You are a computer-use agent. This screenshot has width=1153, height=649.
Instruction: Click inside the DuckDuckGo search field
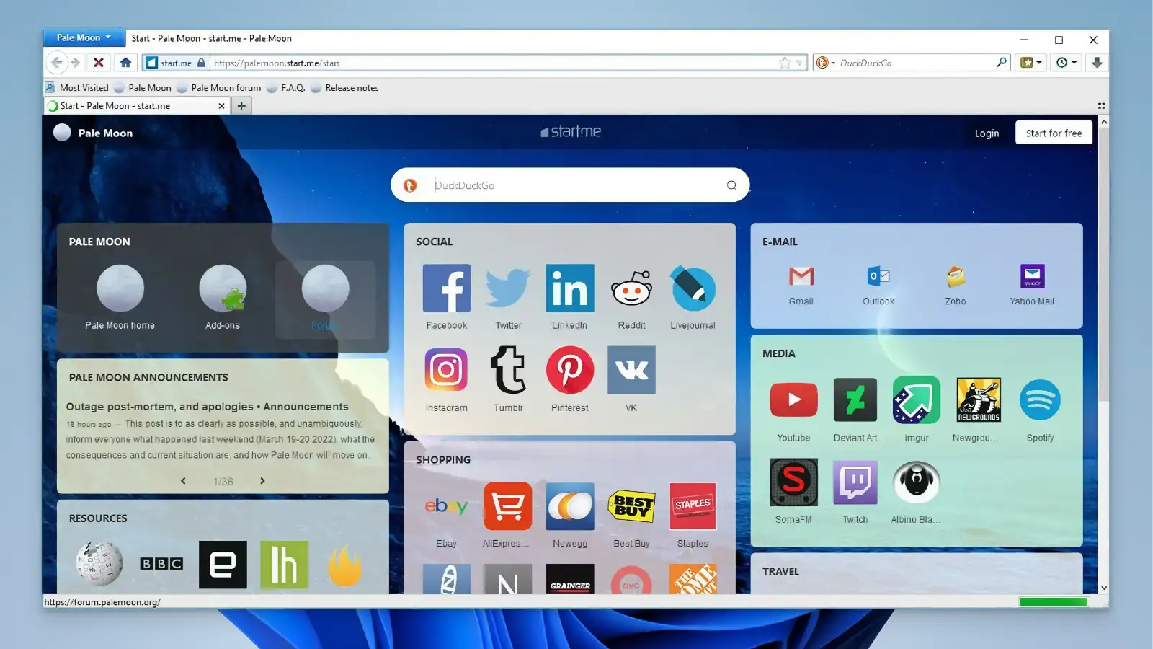569,185
